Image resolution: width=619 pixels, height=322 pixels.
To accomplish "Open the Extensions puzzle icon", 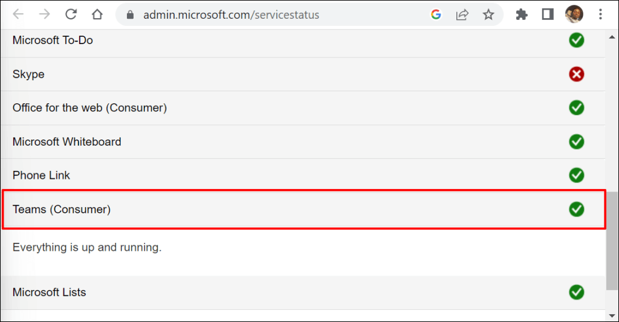I will (521, 14).
